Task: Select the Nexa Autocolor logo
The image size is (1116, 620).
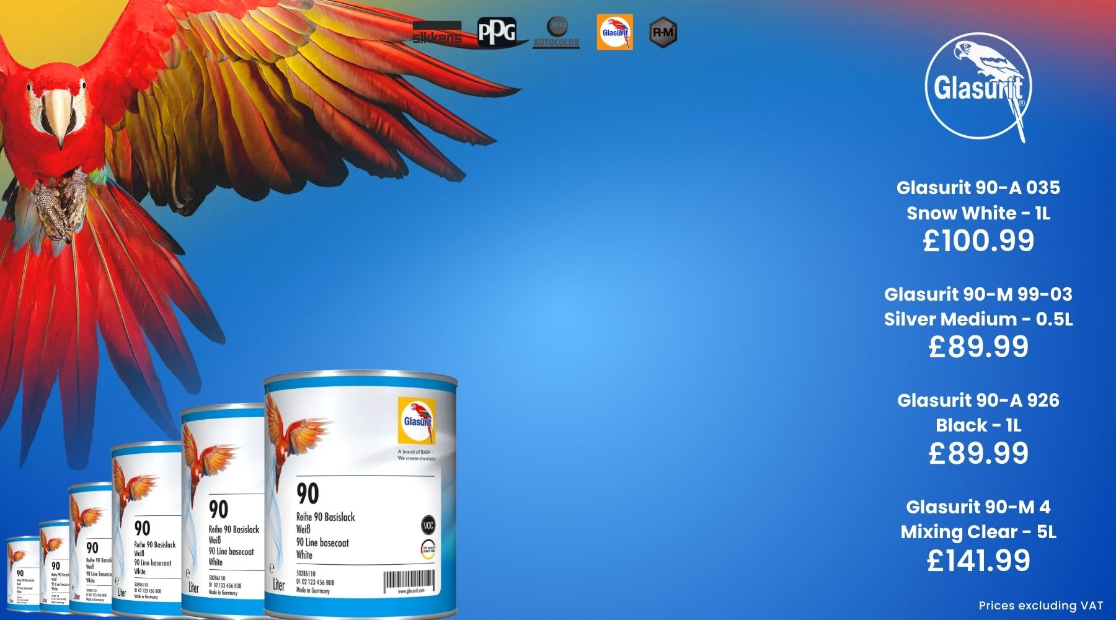Action: coord(556,33)
